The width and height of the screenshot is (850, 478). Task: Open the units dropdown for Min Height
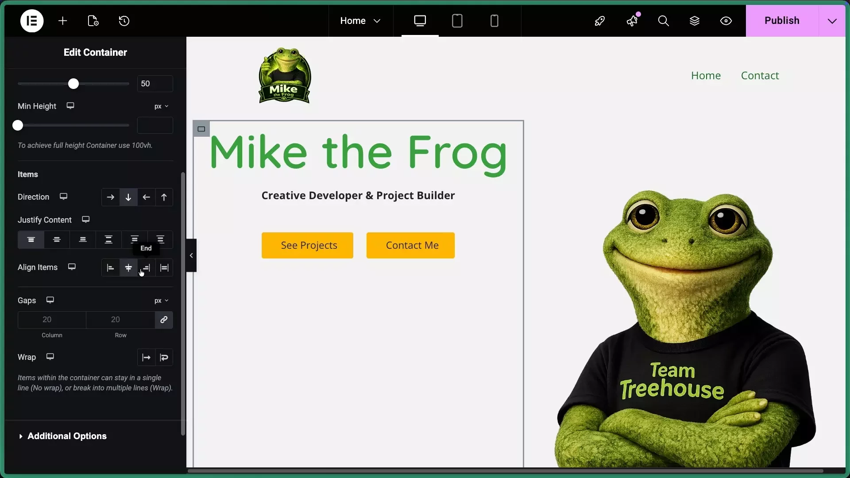pos(161,106)
